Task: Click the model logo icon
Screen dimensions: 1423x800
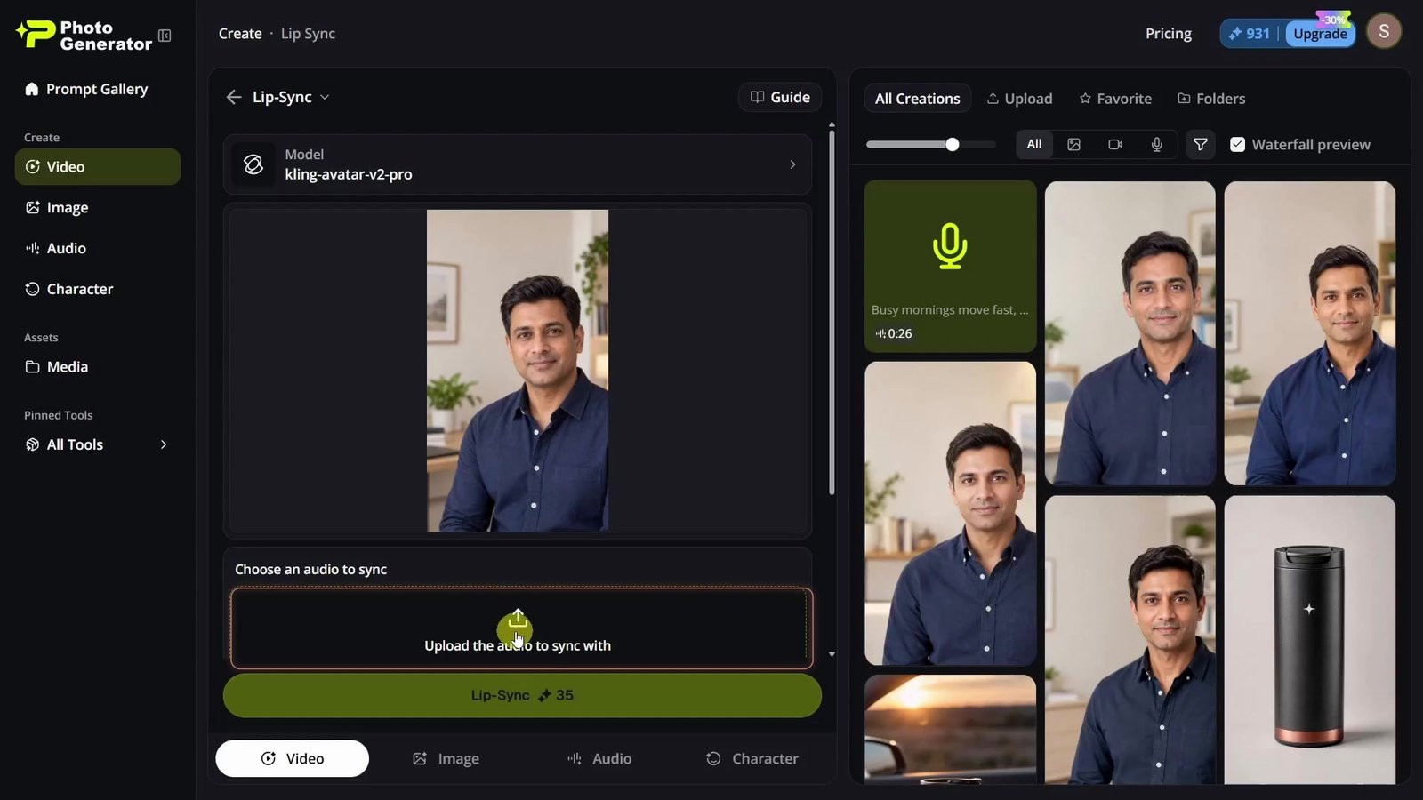Action: tap(253, 164)
